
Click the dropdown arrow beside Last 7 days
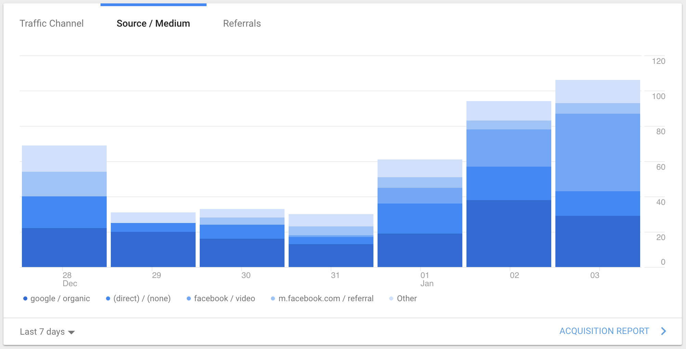71,332
